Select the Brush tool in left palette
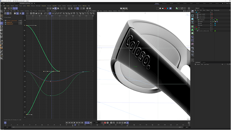This screenshot has width=231, height=130. point(2,51)
